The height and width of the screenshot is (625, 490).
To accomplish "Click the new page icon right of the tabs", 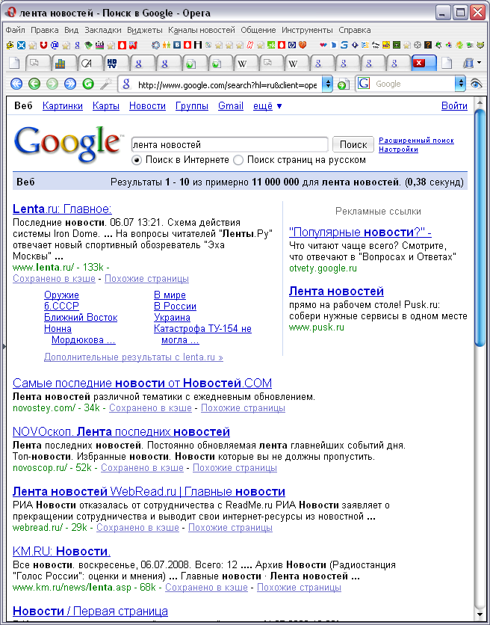I will pos(447,63).
